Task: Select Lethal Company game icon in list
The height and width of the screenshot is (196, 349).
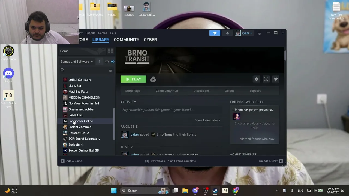Action: pos(65,80)
